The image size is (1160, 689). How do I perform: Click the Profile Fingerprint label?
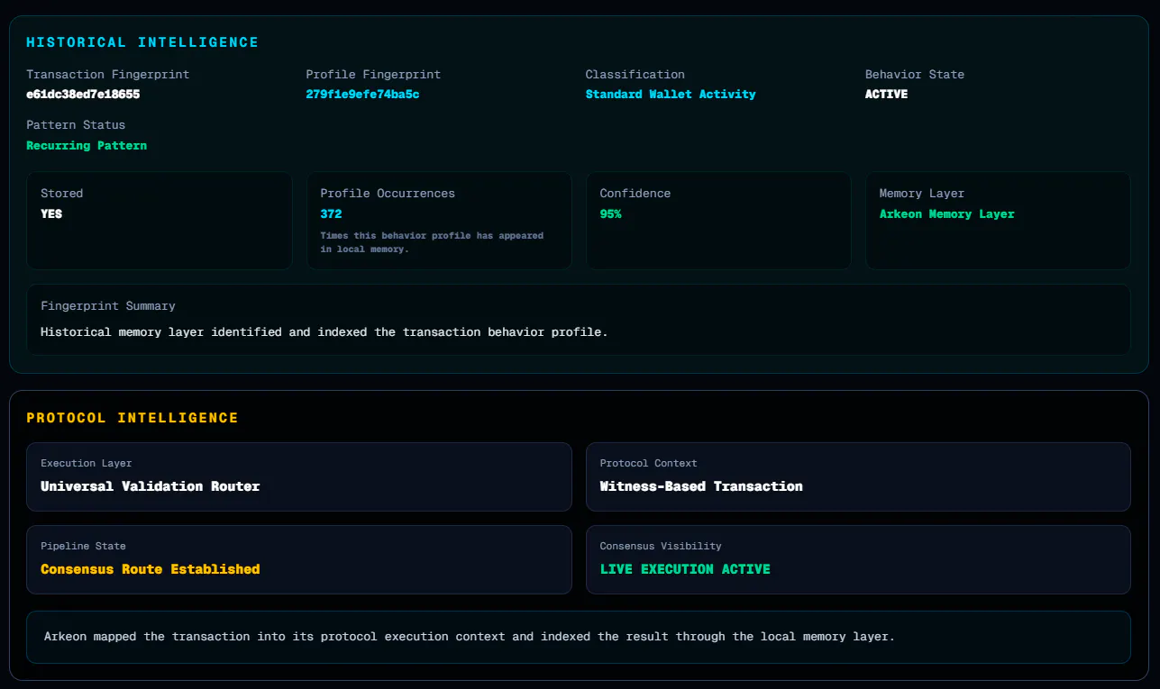373,75
